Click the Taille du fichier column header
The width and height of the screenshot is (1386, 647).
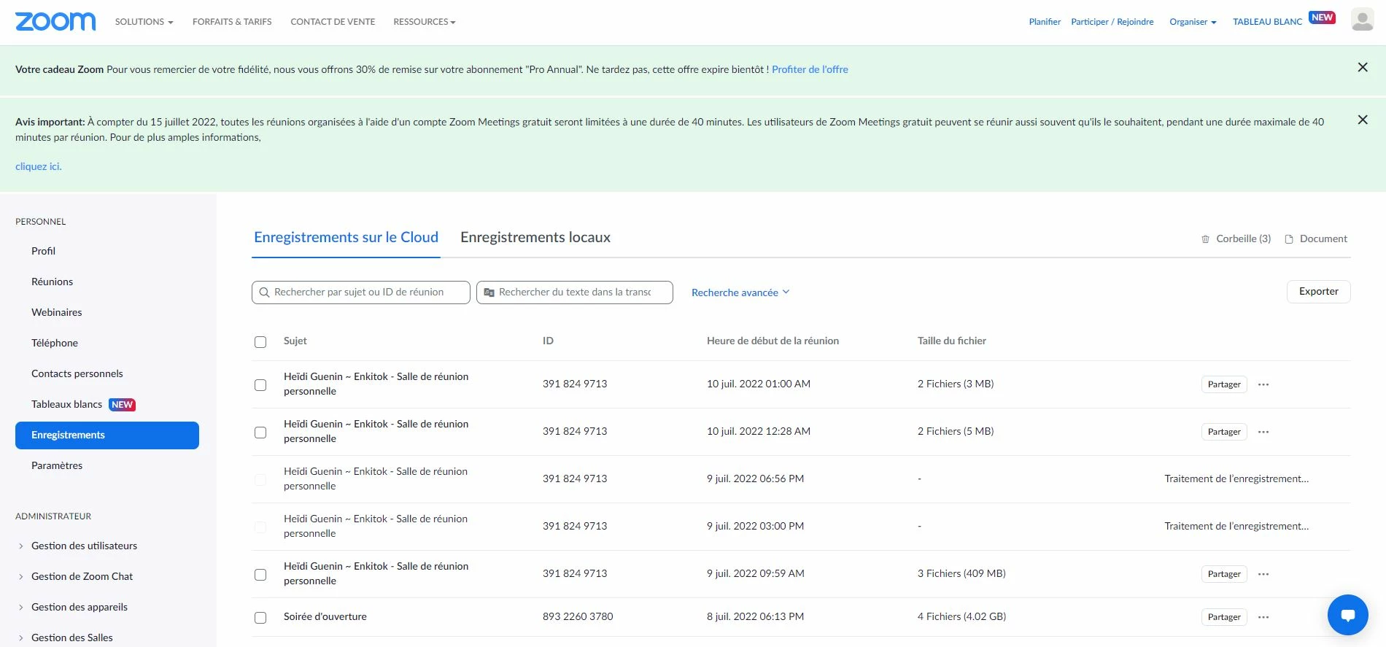(x=952, y=341)
